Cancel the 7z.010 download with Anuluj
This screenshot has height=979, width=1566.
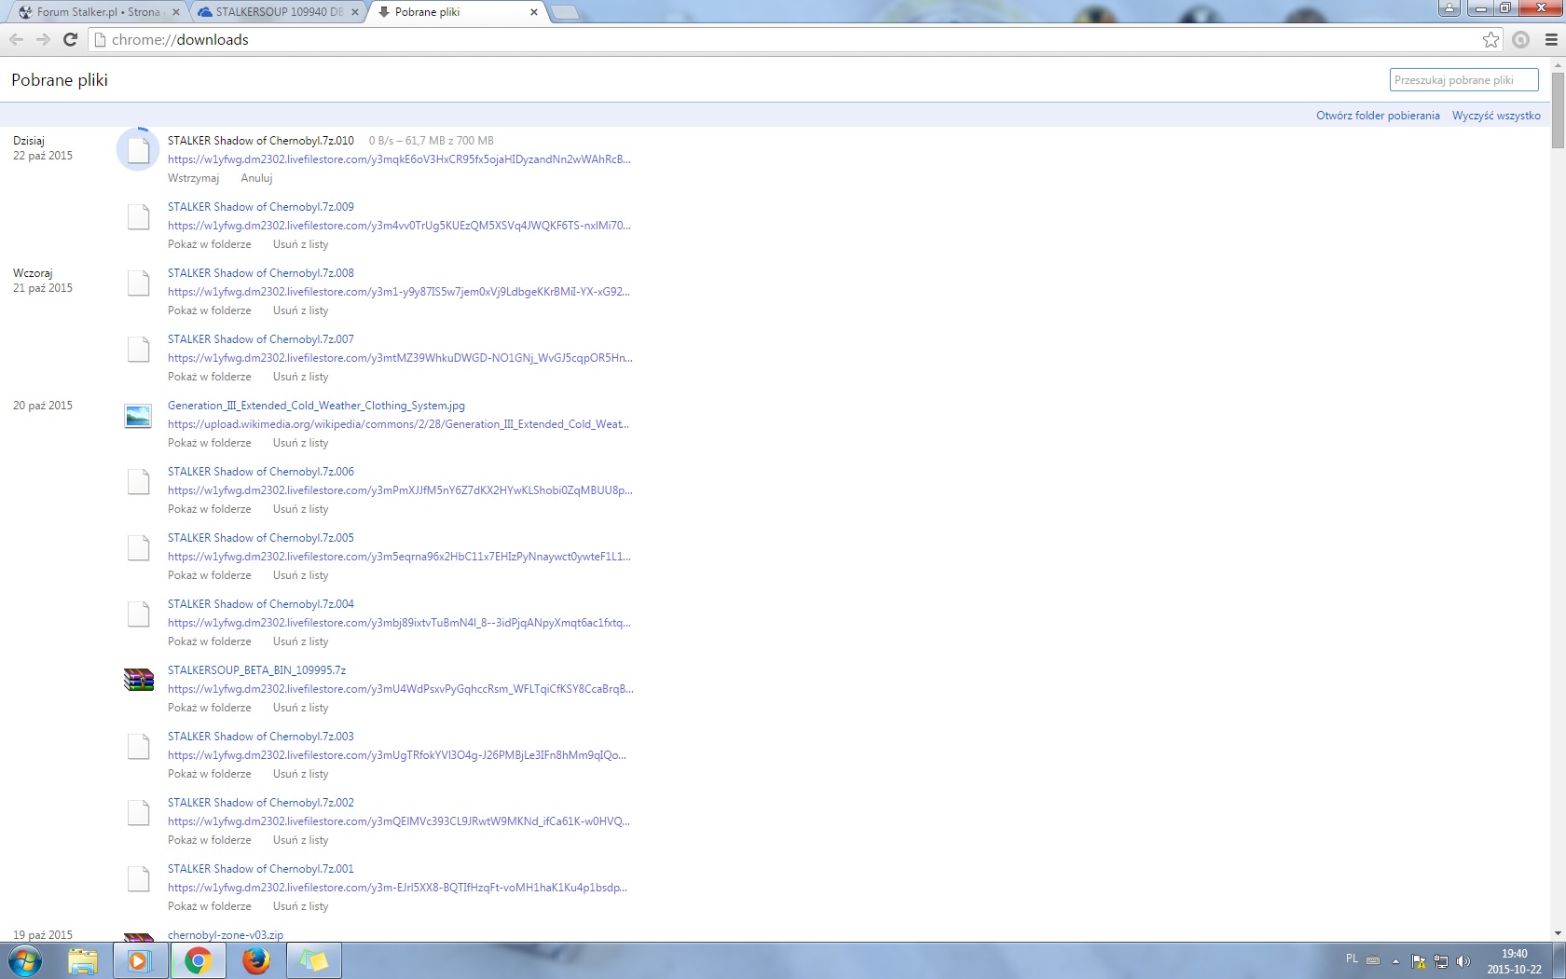256,178
